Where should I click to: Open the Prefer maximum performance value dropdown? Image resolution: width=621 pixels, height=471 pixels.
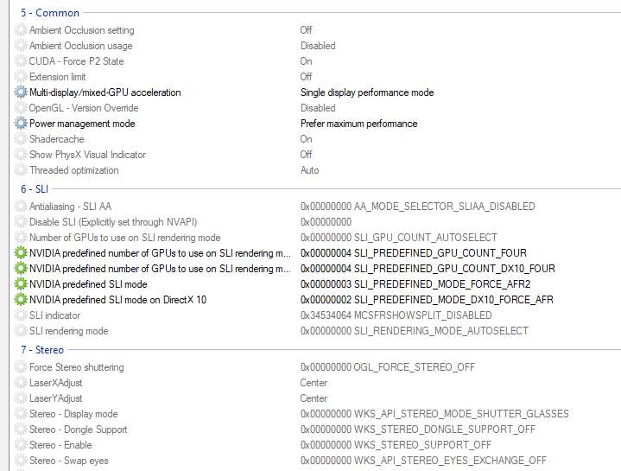(x=358, y=124)
